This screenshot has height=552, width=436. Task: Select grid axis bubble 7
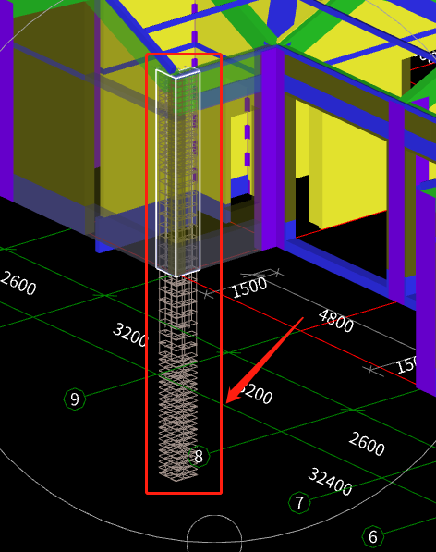[x=299, y=503]
